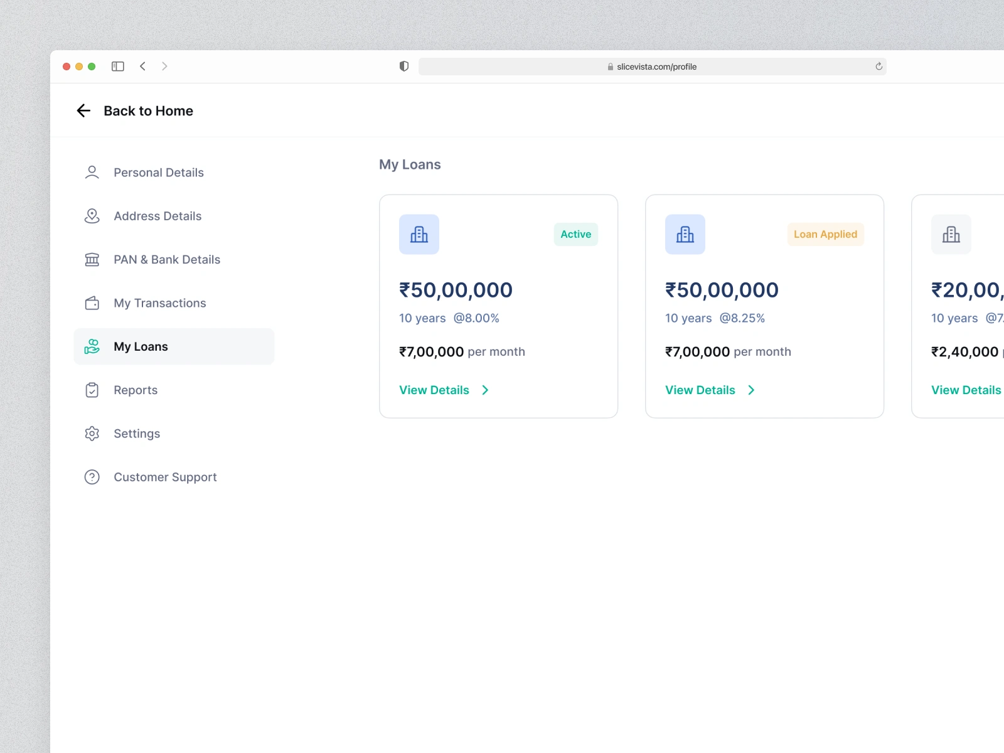
Task: Click the back arrow icon beside Back to Home
Action: pos(83,111)
